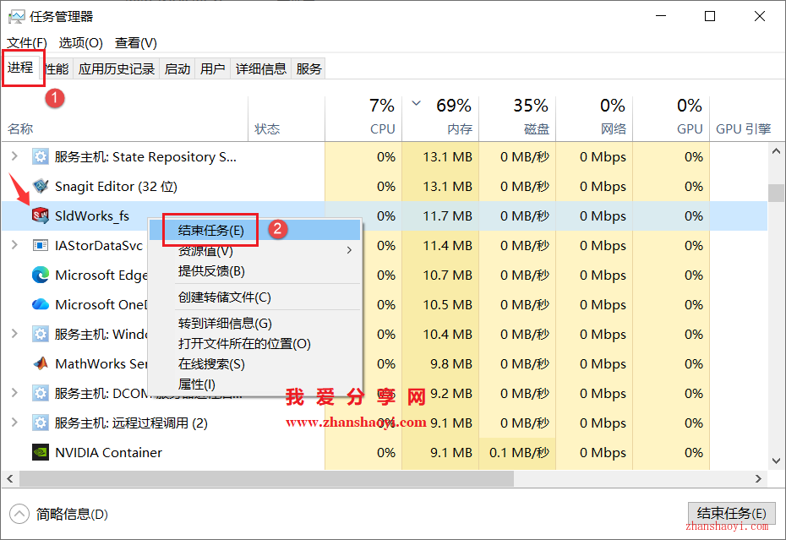Sort by the 磁盘 column header
This screenshot has width=786, height=540.
tap(518, 118)
